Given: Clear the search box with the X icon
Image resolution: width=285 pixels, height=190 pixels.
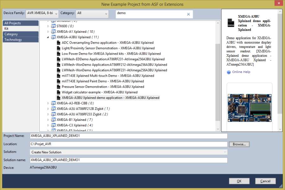Looking at the screenshot, I should click(x=188, y=14).
